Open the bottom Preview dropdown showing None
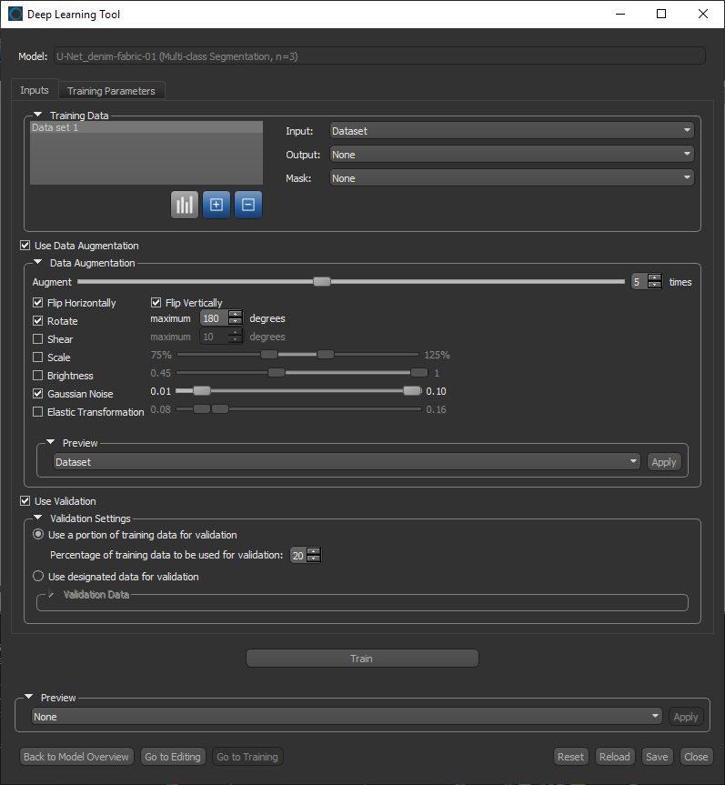This screenshot has height=785, width=725. [x=346, y=717]
